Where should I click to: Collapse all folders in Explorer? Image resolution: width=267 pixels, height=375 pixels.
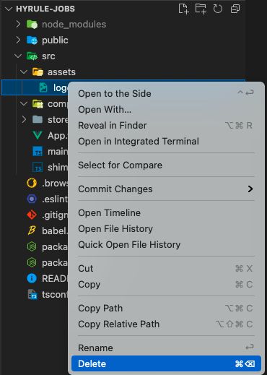pos(235,9)
